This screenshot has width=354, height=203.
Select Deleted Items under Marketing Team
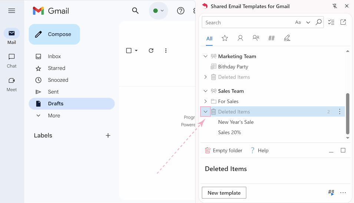[273, 77]
